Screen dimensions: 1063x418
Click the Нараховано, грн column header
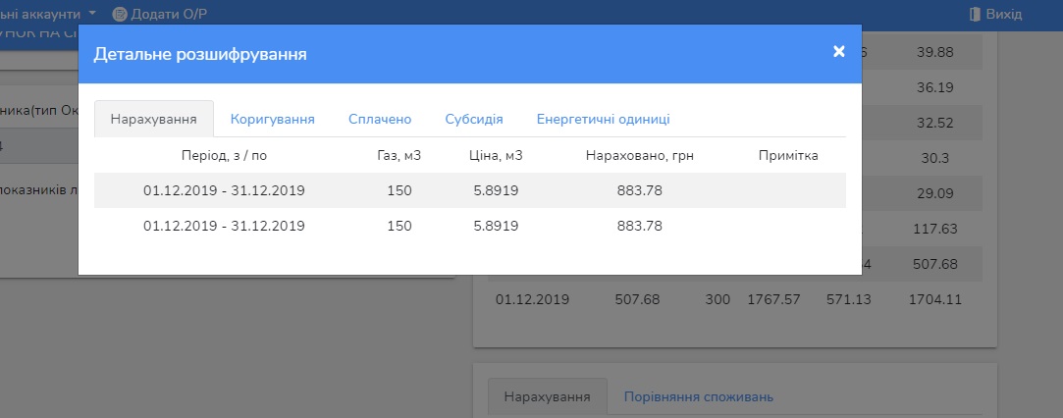coord(639,155)
